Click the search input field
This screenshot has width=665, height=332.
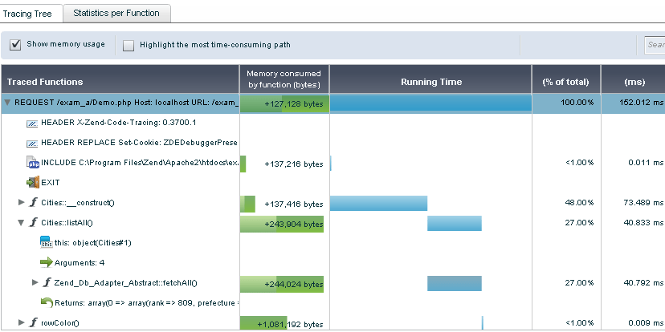pos(655,44)
